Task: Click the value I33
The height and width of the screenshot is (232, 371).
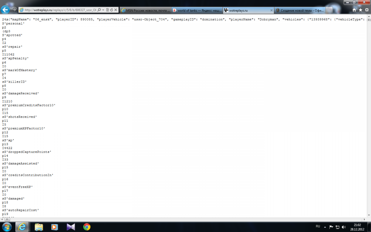Action: 5,160
